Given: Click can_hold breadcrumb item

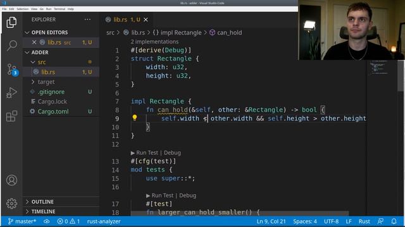Looking at the screenshot, I should (x=226, y=33).
